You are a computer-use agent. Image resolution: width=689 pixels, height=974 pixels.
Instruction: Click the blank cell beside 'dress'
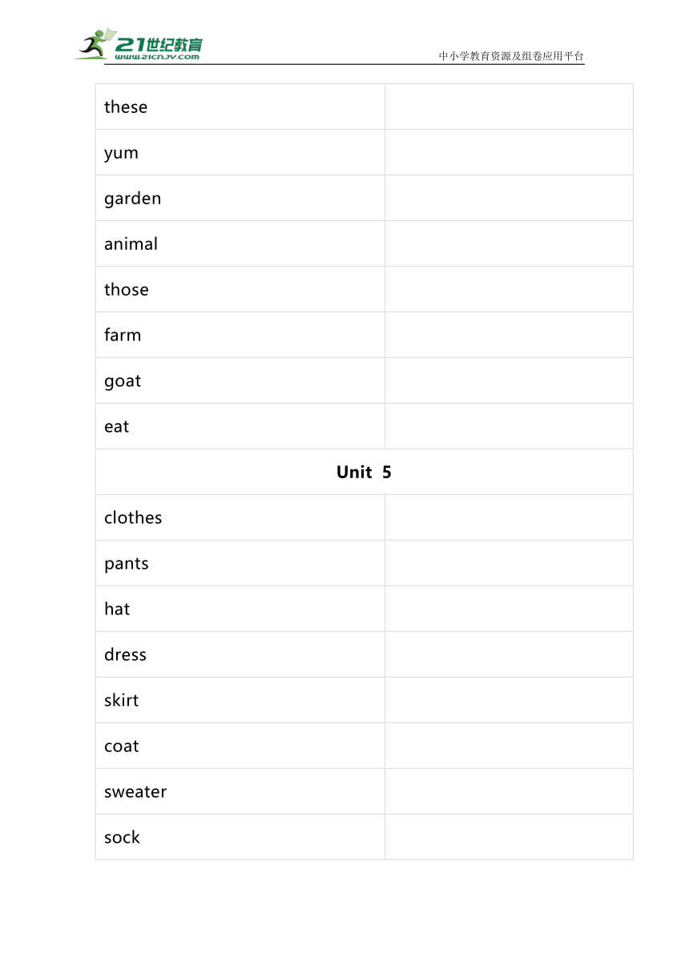tap(510, 654)
